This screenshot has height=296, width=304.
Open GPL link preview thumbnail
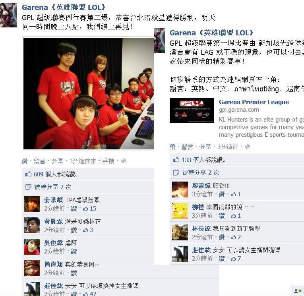192,110
